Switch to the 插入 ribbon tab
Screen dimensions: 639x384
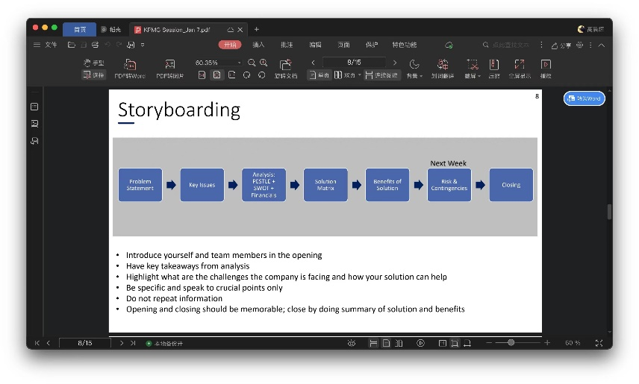258,45
